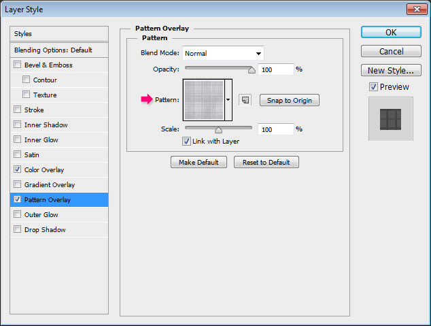Create new preset from current pattern icon
The height and width of the screenshot is (326, 431).
(x=245, y=100)
